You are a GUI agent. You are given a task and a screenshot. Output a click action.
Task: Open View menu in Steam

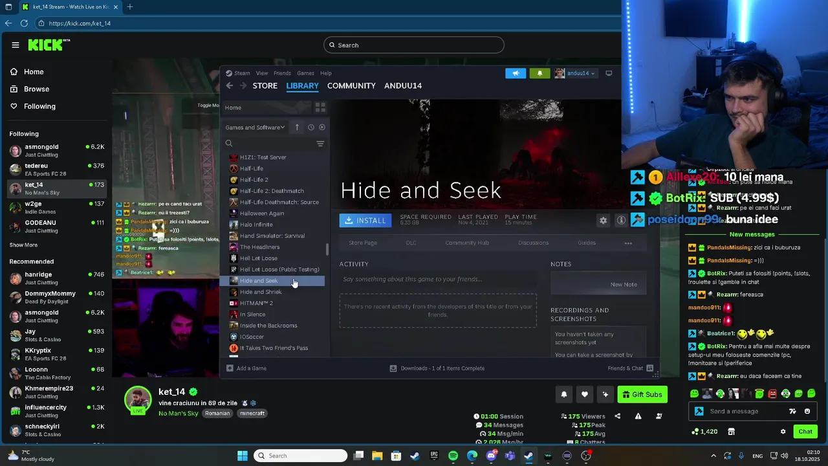tap(262, 73)
